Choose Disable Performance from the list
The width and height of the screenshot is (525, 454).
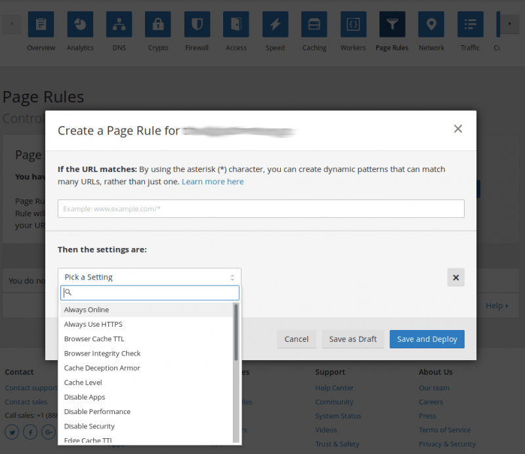146,411
